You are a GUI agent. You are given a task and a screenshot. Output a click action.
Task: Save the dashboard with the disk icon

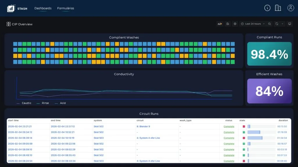[x=228, y=24]
